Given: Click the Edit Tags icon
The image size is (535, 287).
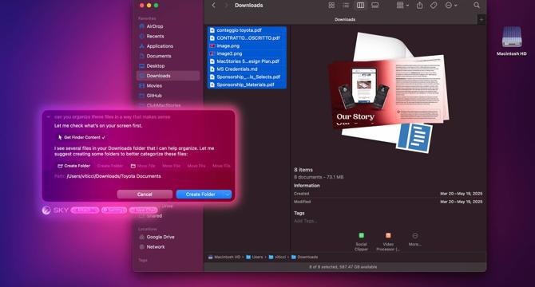Looking at the screenshot, I should click(434, 5).
